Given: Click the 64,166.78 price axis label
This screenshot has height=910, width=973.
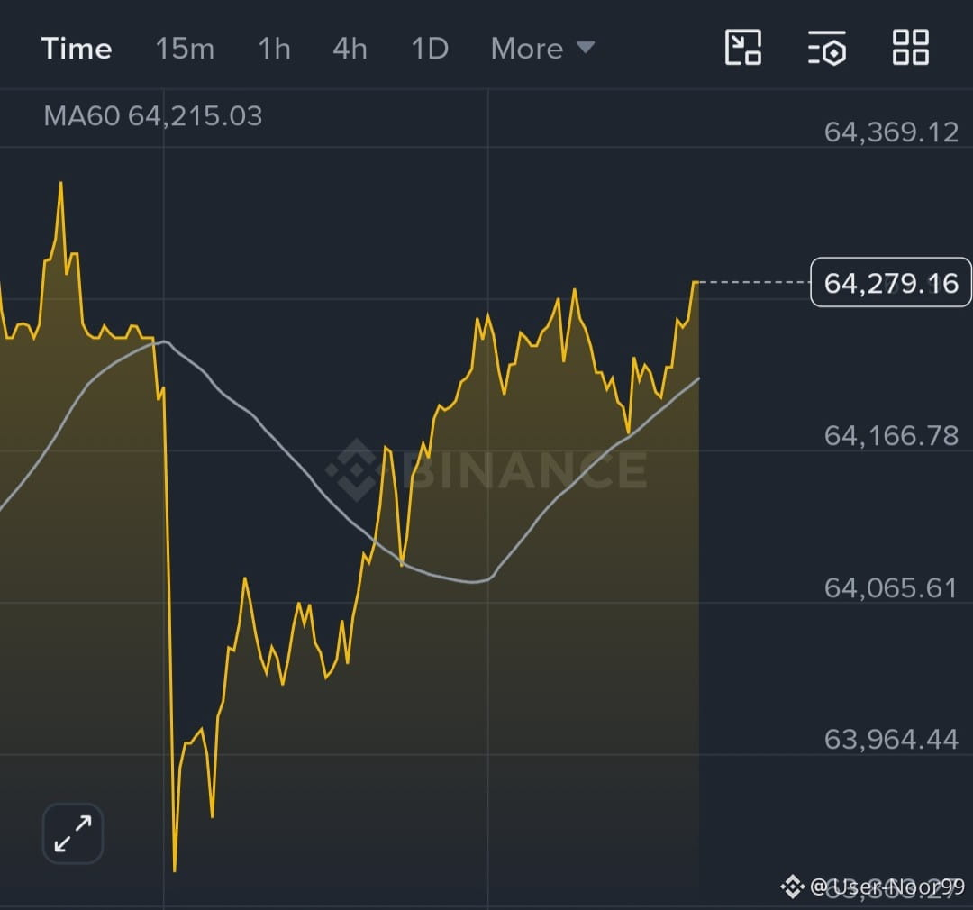Looking at the screenshot, I should click(891, 436).
